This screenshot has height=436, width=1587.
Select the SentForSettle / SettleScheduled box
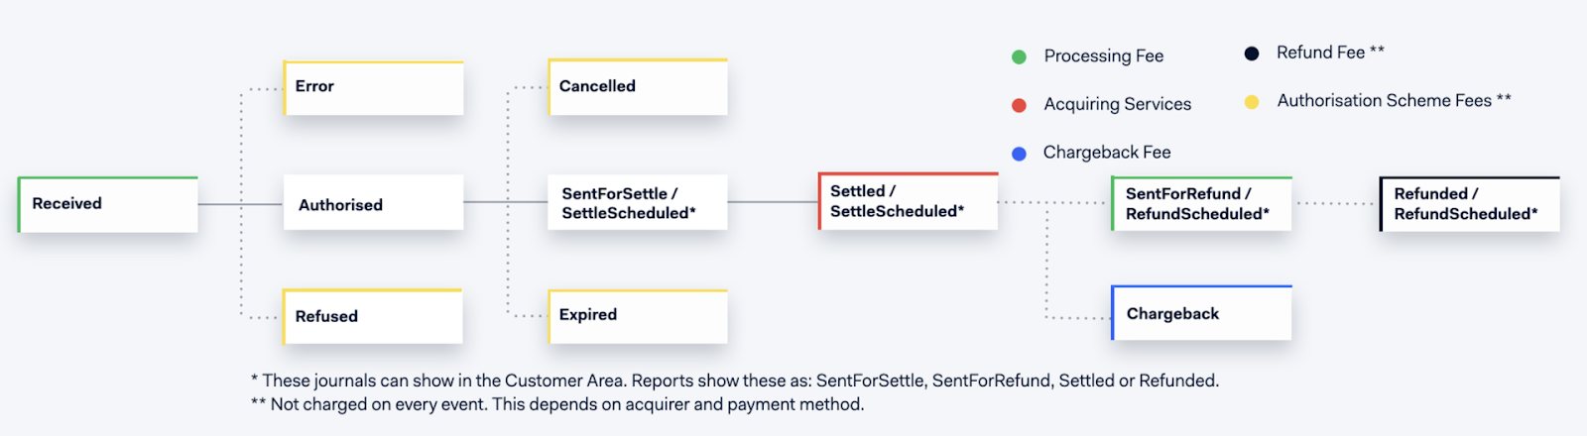638,203
